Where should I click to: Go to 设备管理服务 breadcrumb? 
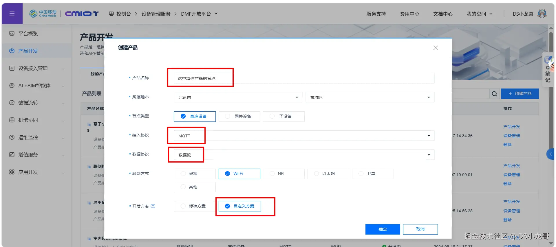click(x=156, y=14)
